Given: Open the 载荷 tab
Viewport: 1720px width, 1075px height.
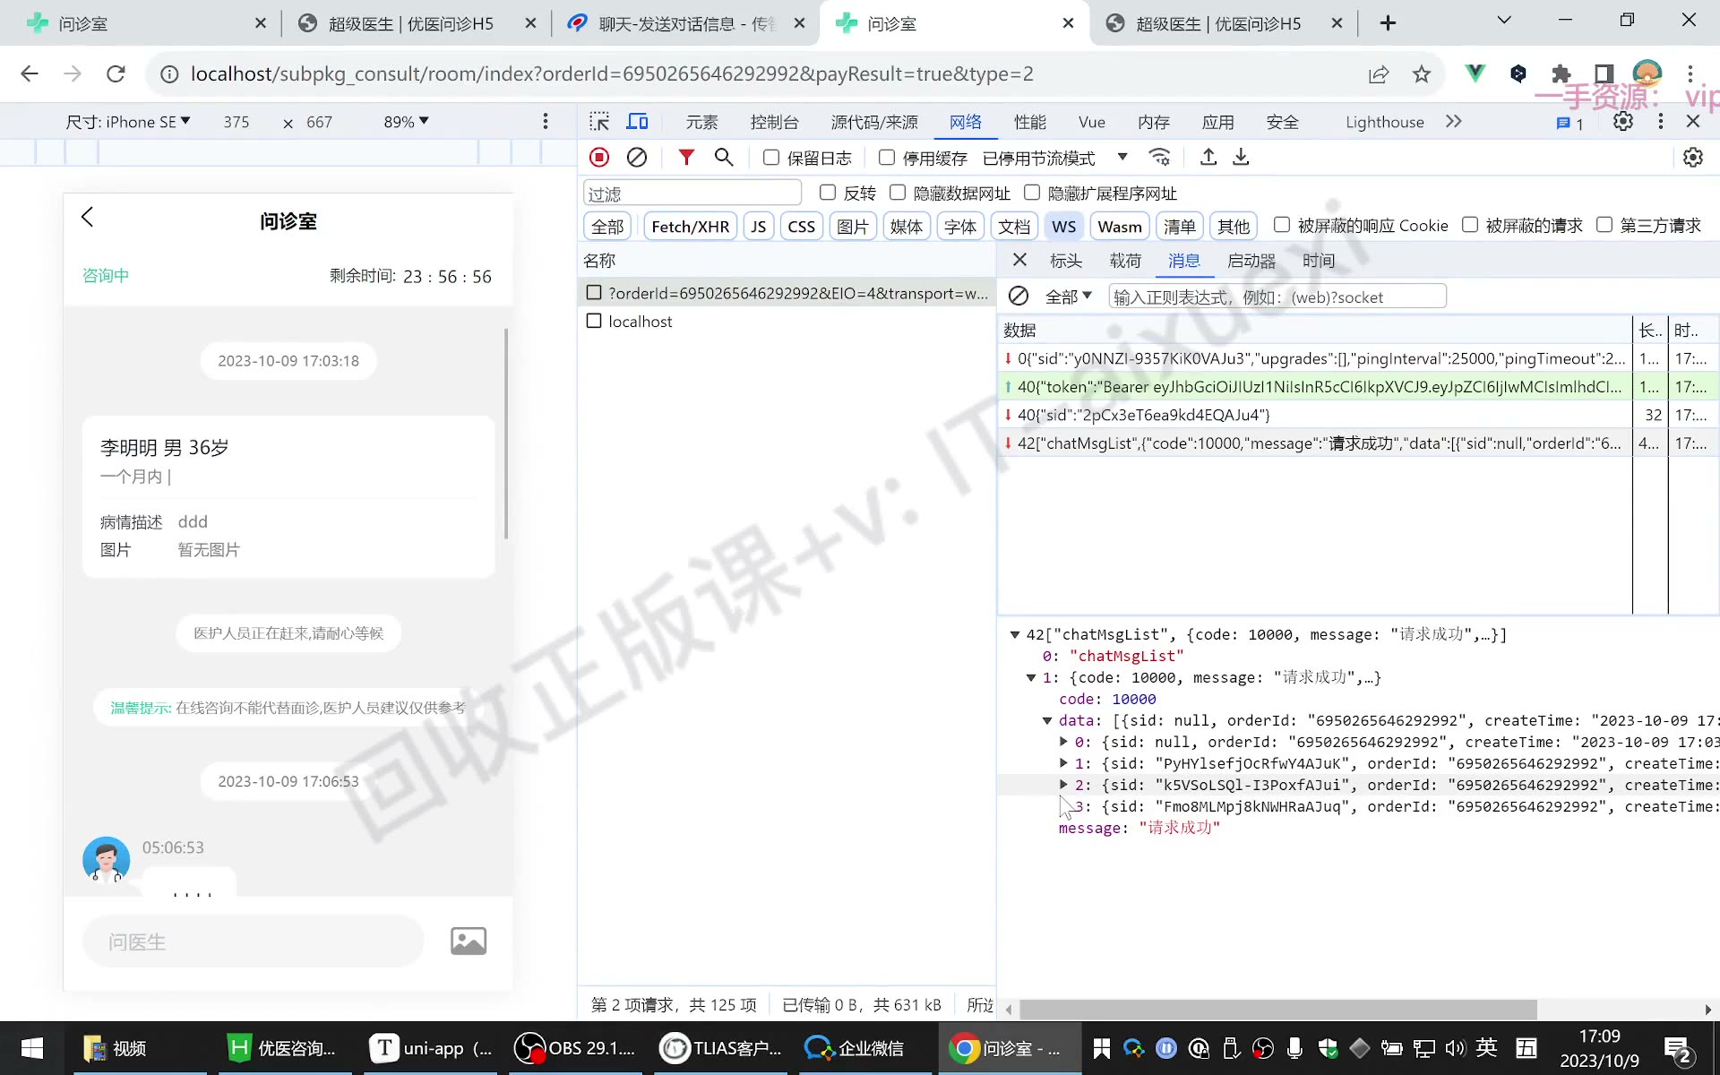Looking at the screenshot, I should coord(1125,261).
